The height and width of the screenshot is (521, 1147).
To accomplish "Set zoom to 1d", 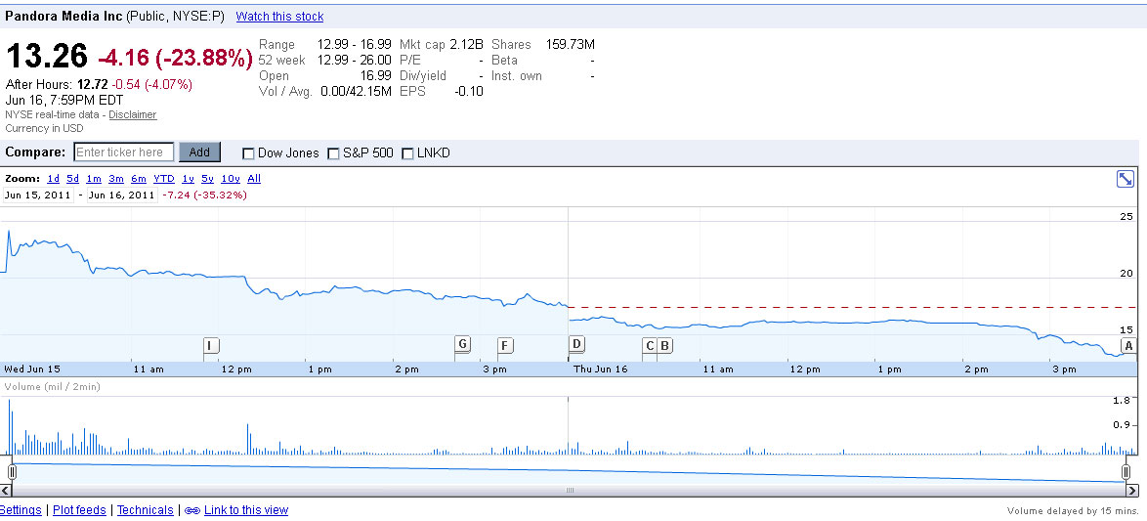I will (x=54, y=179).
